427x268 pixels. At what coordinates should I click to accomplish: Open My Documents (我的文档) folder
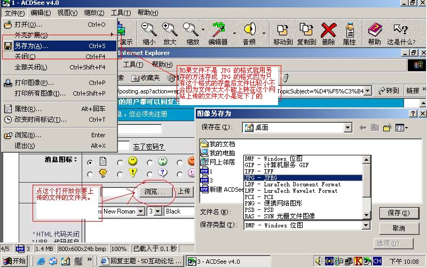pos(218,144)
